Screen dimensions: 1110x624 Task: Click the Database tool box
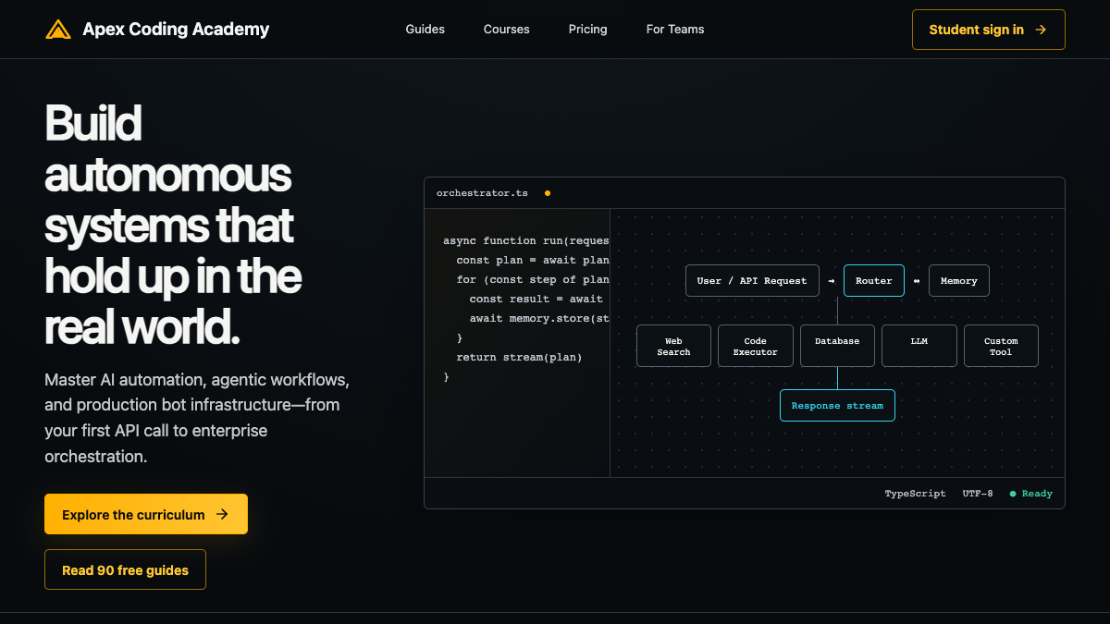coord(837,346)
